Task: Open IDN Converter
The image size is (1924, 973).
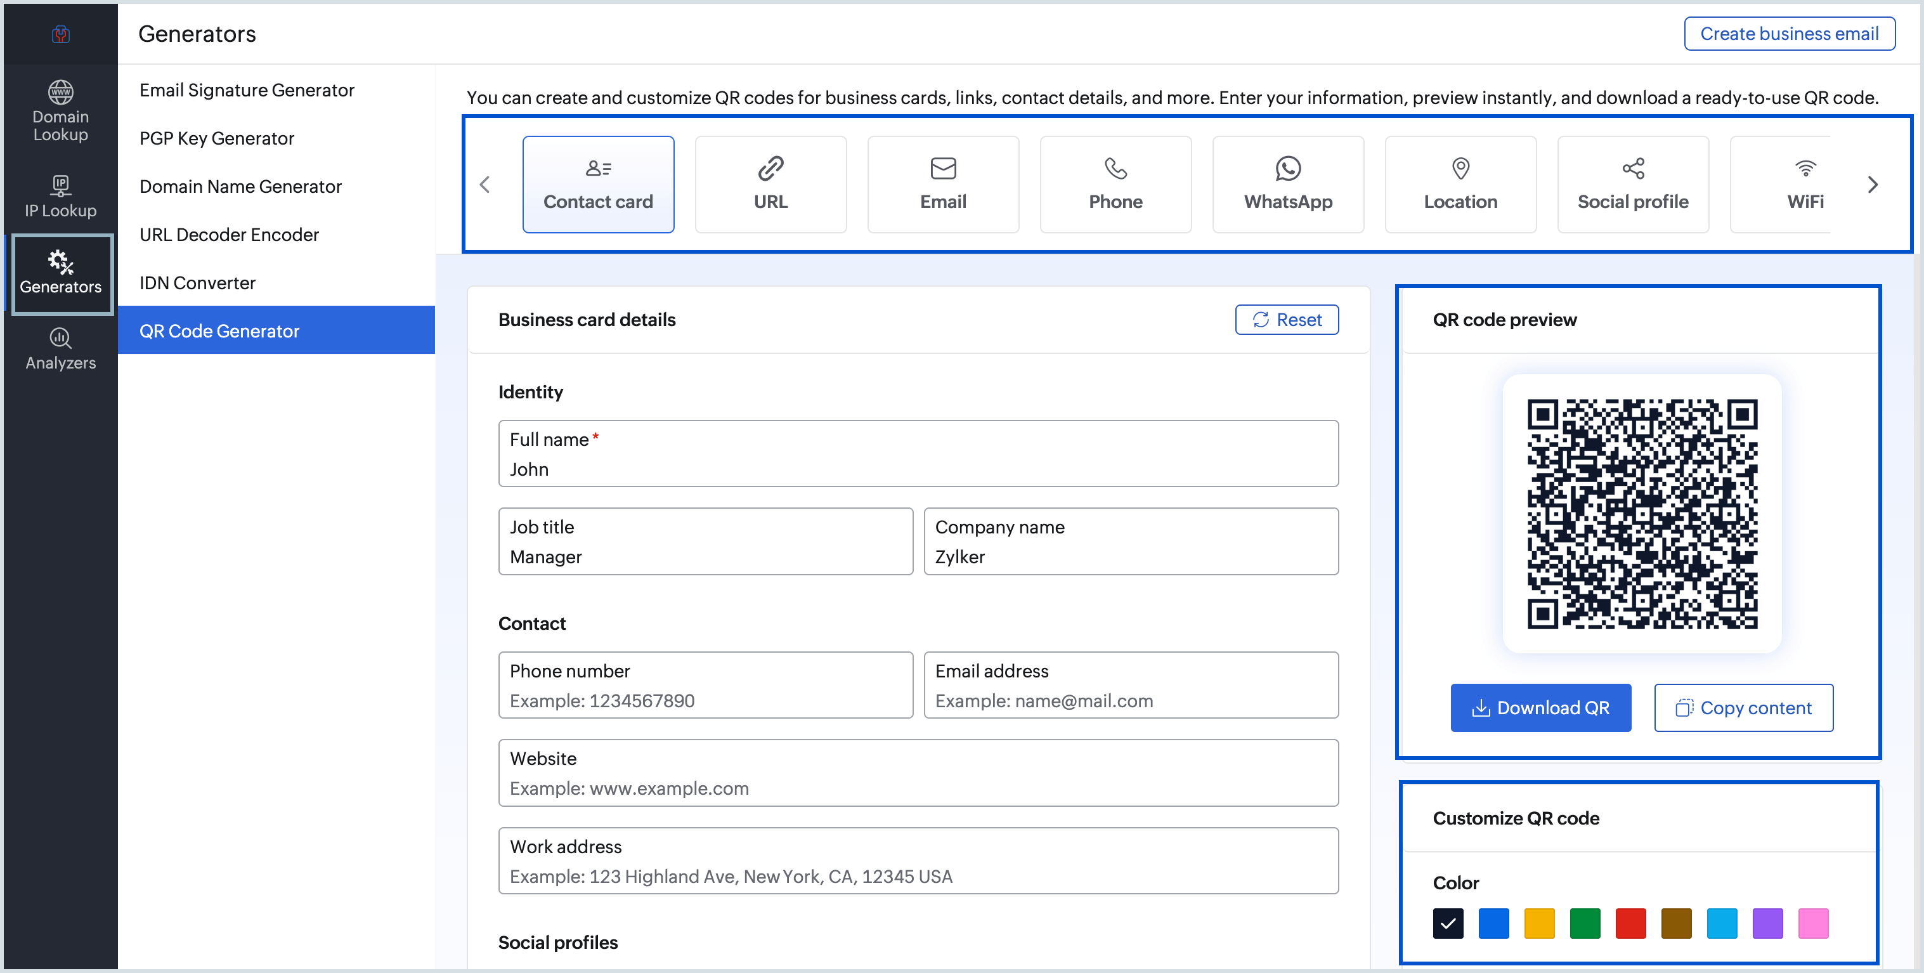Action: pyautogui.click(x=276, y=282)
